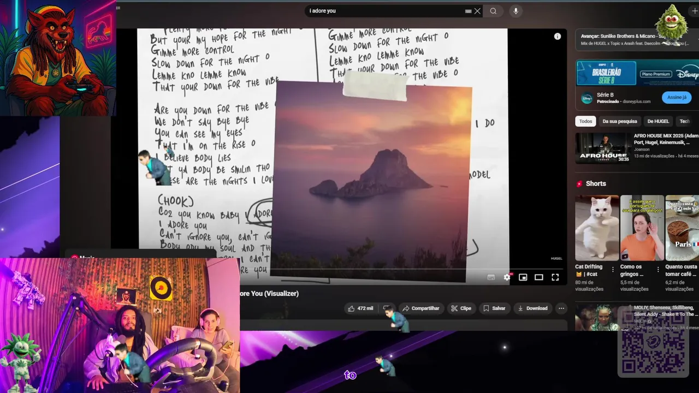Like the video showing 472 mil
Viewport: 699px width, 393px height.
(x=360, y=308)
